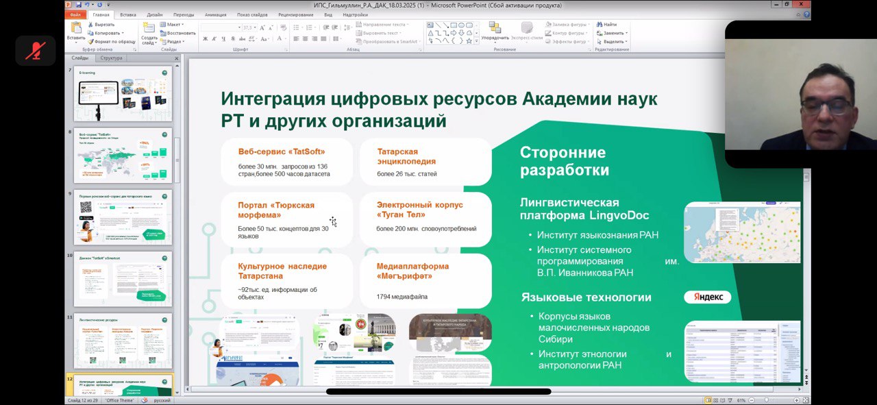Viewport: 877px width, 405px height.
Task: Insert an oval from the shapes gallery
Action: pyautogui.click(x=461, y=25)
